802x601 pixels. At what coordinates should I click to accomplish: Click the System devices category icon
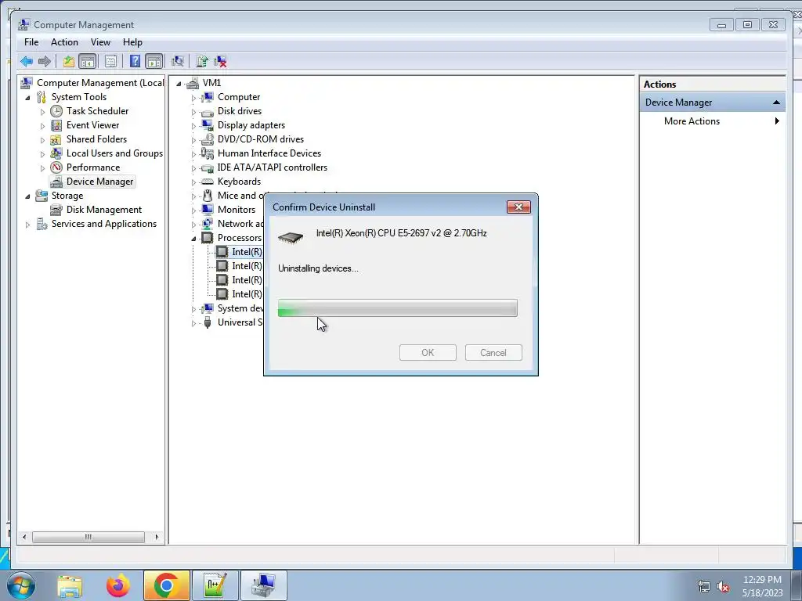[x=207, y=308]
